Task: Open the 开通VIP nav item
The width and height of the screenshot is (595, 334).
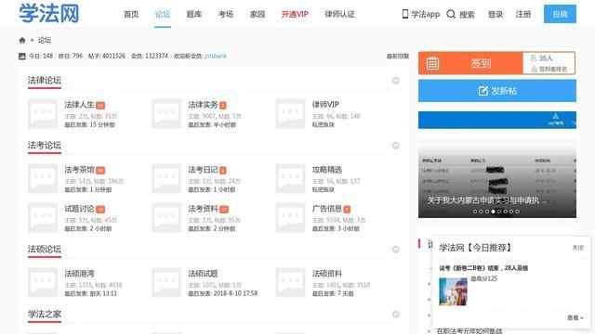Action: tap(295, 15)
